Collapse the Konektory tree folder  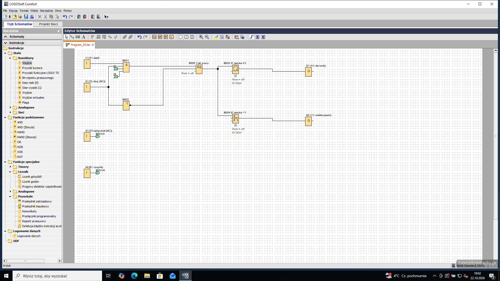click(10, 58)
